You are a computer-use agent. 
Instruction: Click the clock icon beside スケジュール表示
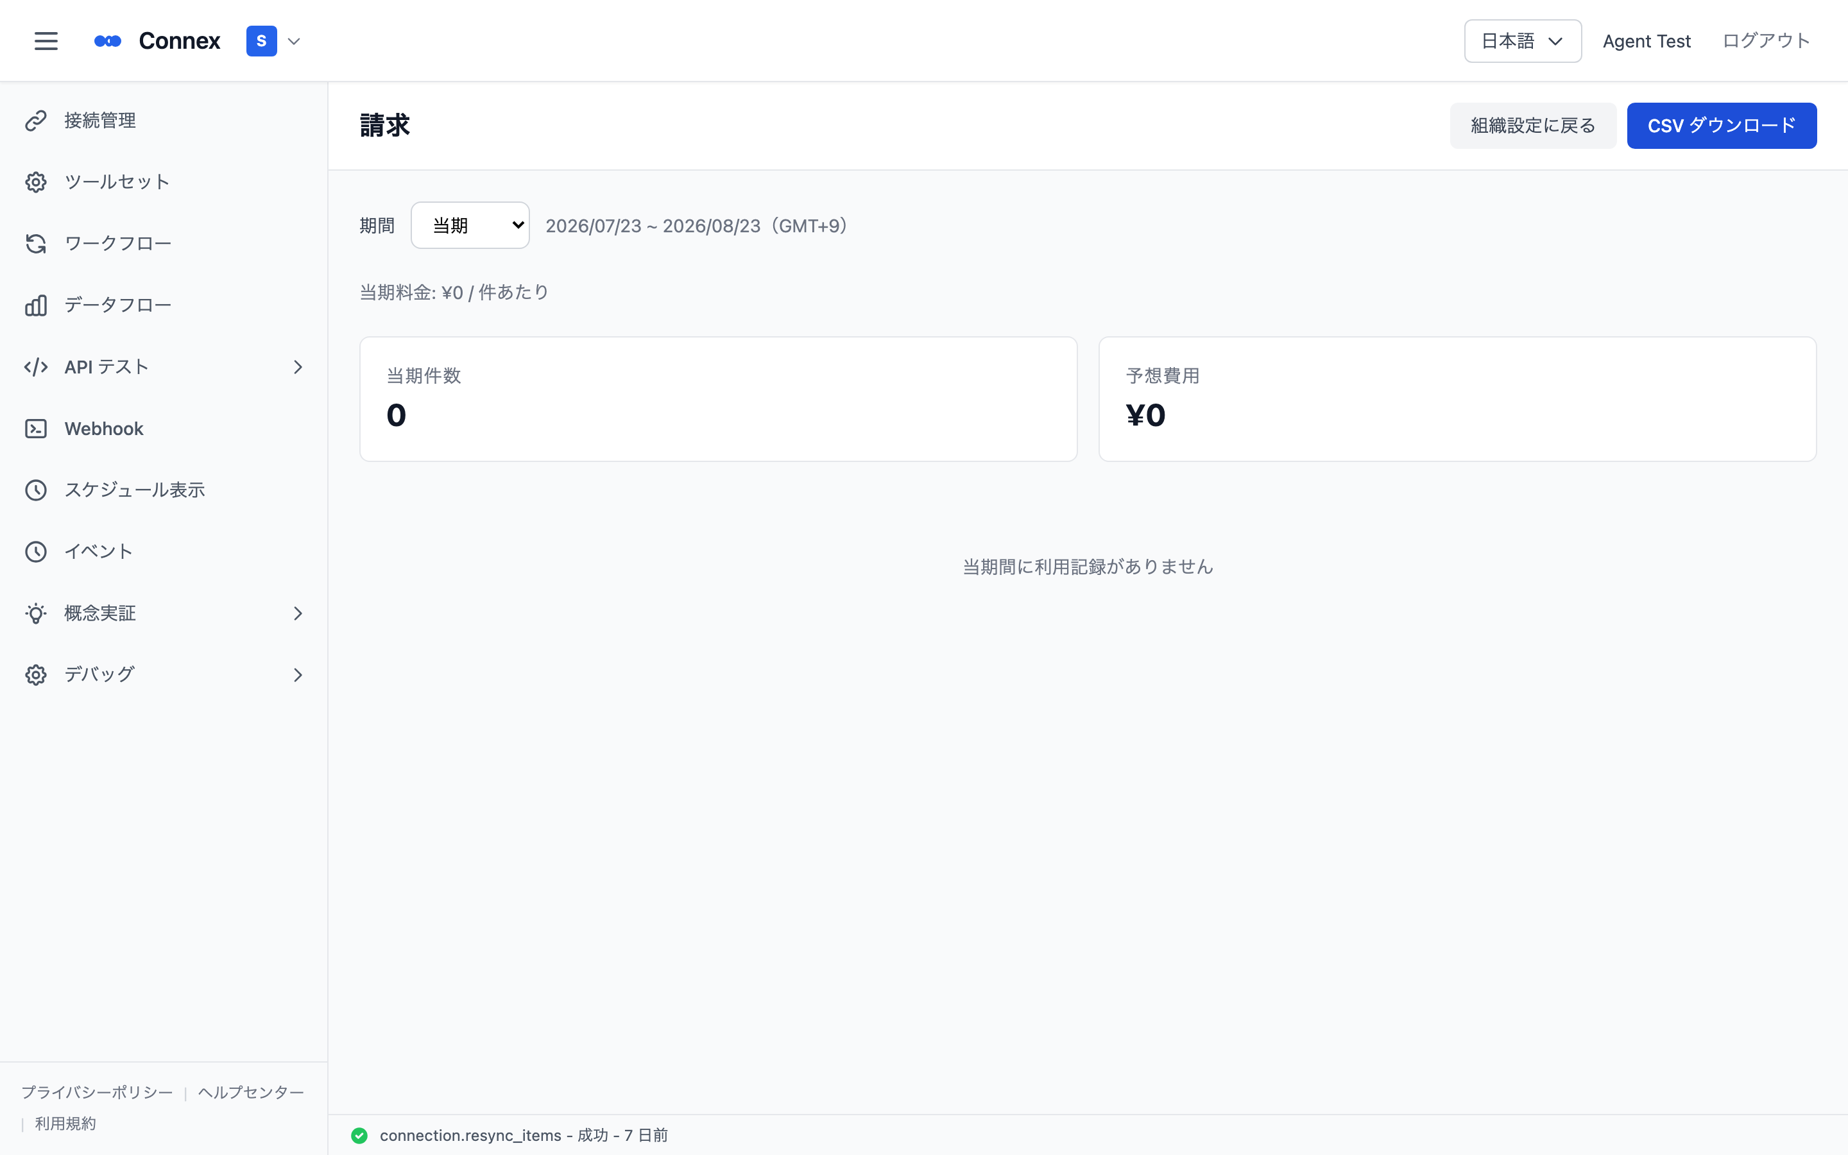click(36, 490)
